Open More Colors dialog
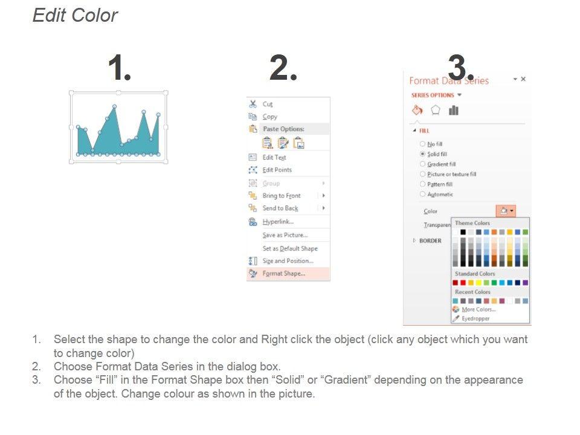The image size is (580, 435). pos(478,309)
